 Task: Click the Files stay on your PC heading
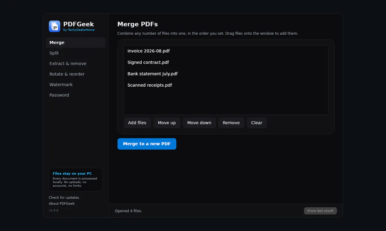[x=72, y=174]
